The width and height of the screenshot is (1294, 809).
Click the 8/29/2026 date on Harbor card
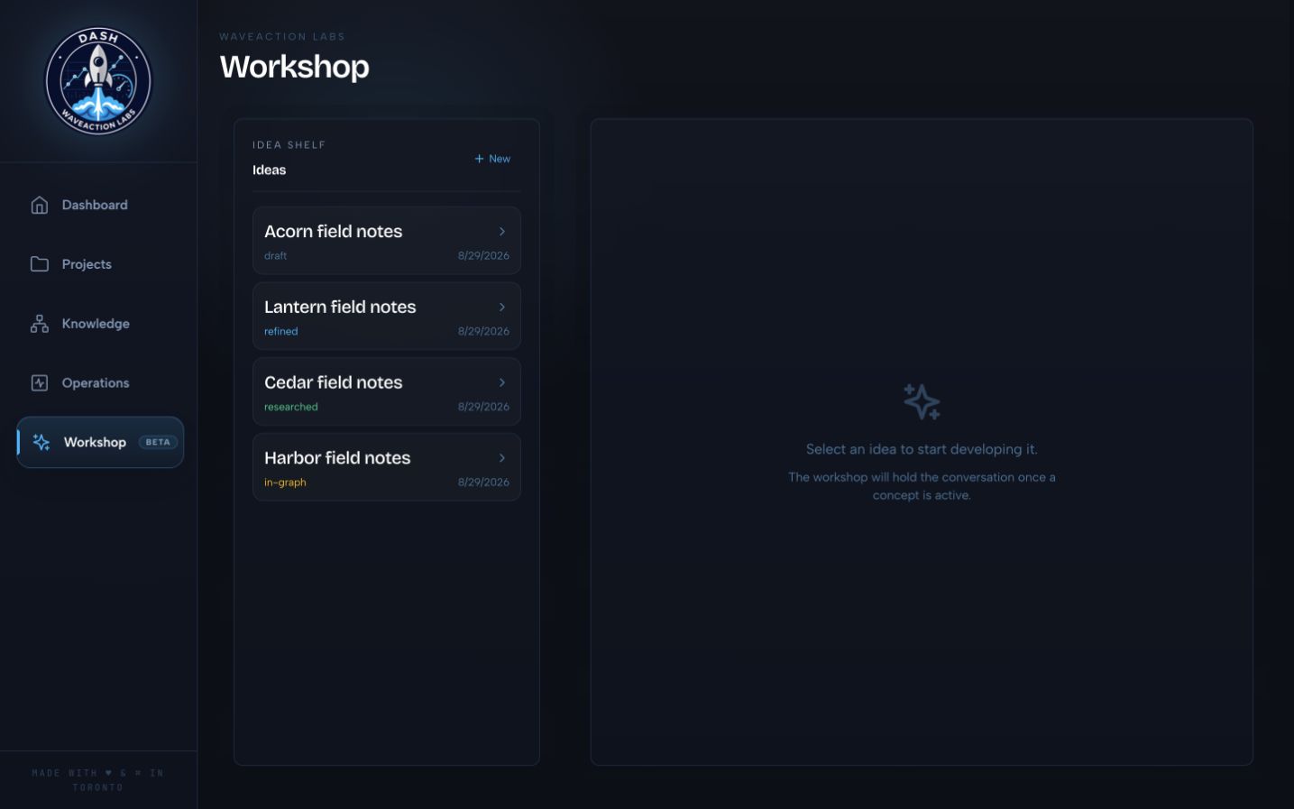(483, 483)
